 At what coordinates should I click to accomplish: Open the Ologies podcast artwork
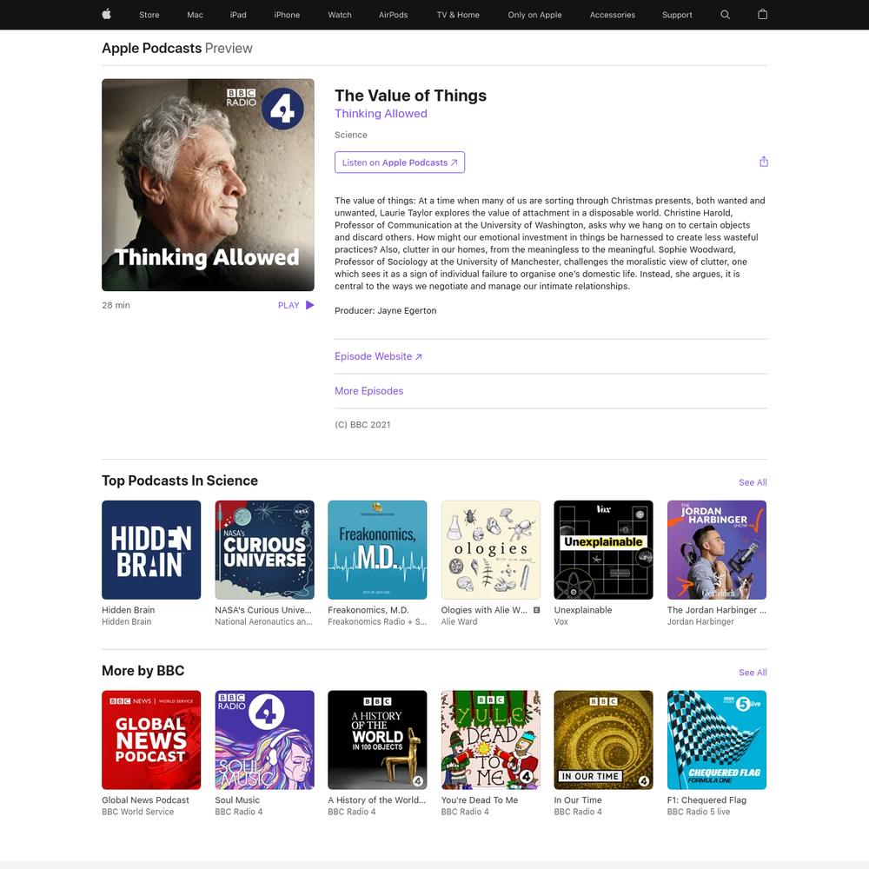490,550
